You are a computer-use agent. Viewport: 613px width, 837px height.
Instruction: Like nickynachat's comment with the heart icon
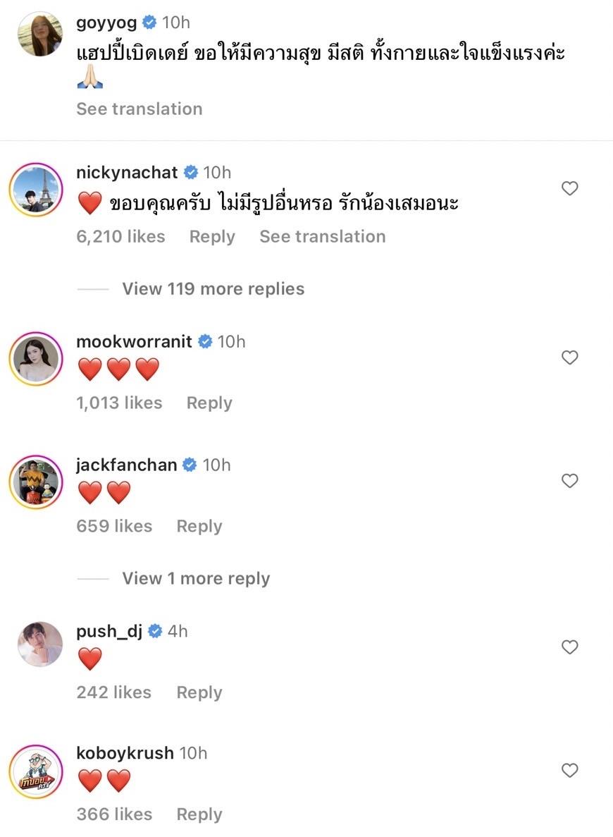[x=569, y=188]
